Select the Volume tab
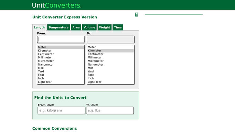Image resolution: width=235 pixels, height=132 pixels. [89, 27]
